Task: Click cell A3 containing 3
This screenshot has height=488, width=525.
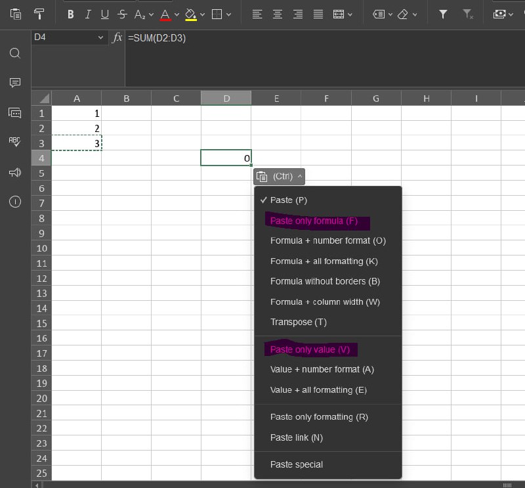Action: pos(76,143)
